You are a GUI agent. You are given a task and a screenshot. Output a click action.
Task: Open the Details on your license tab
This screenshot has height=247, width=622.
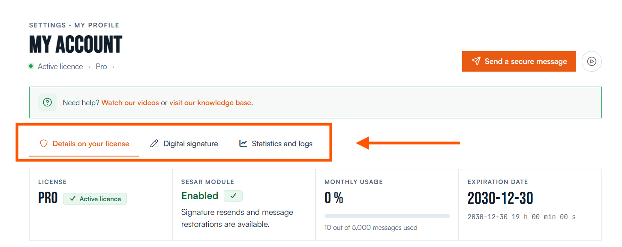pos(84,144)
